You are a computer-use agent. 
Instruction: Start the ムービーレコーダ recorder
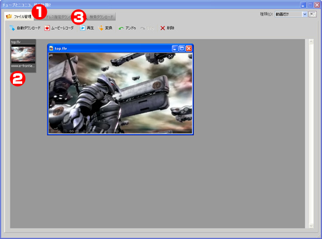(x=59, y=28)
